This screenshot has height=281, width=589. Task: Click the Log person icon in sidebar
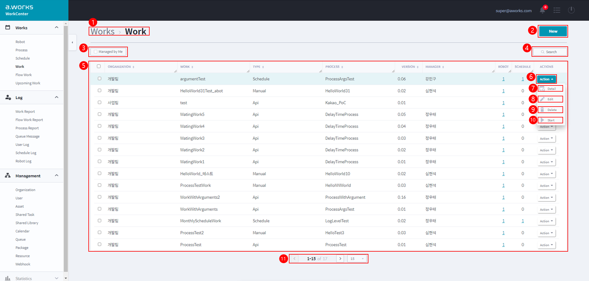pos(8,97)
